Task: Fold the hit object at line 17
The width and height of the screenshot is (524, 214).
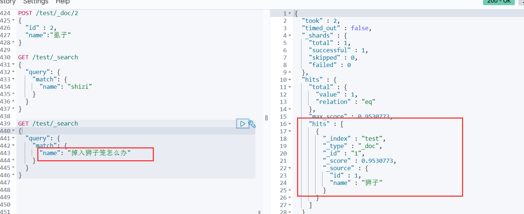Action: [x=290, y=131]
